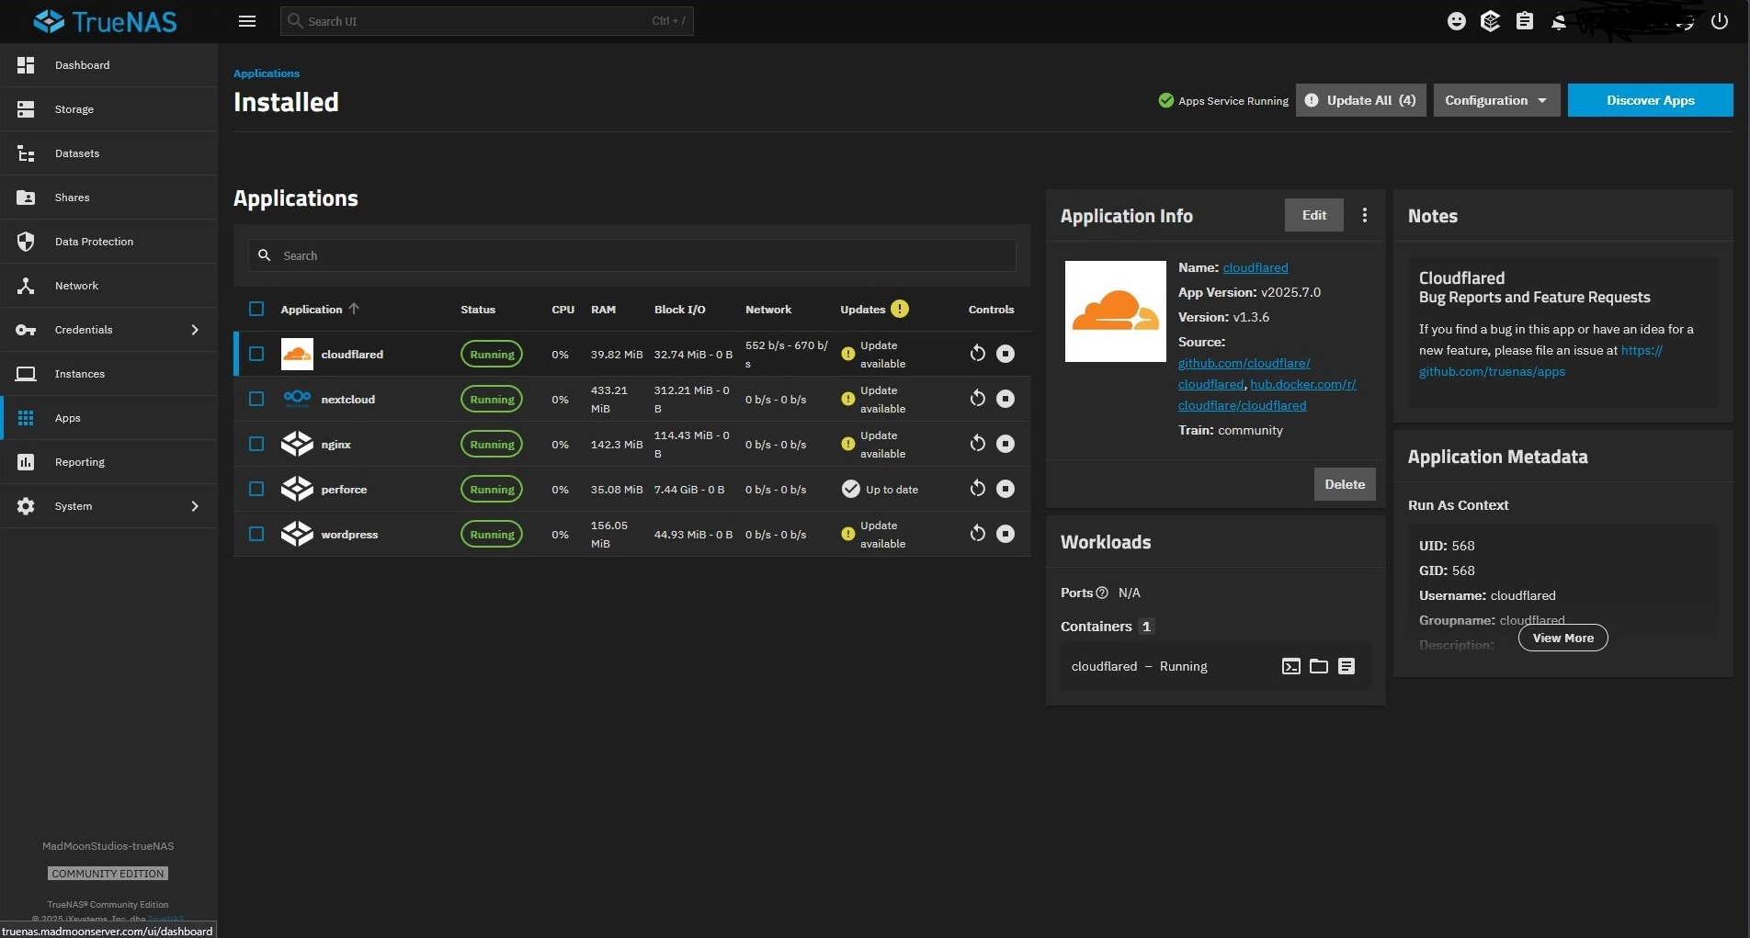This screenshot has width=1750, height=938.
Task: Open Reporting in sidebar
Action: (x=109, y=462)
